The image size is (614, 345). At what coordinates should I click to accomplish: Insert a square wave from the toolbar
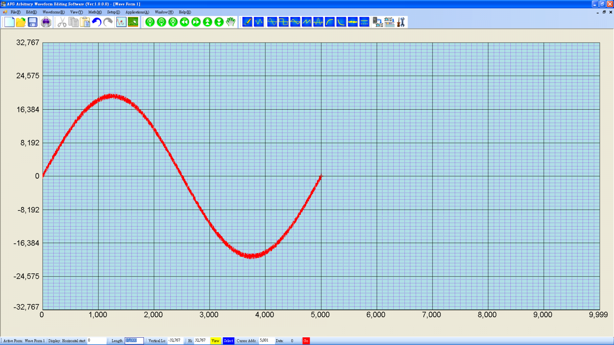click(x=284, y=22)
